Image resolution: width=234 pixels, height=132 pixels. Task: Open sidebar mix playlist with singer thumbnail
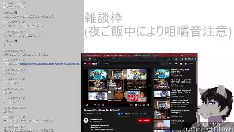pyautogui.click(x=162, y=125)
